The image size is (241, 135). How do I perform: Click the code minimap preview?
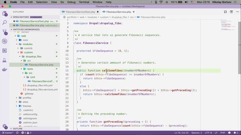pos(228,25)
